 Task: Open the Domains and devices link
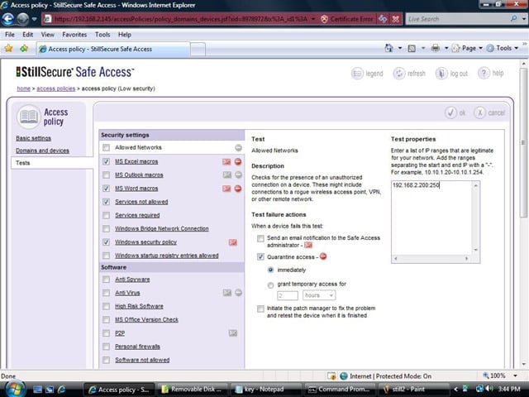pos(42,151)
